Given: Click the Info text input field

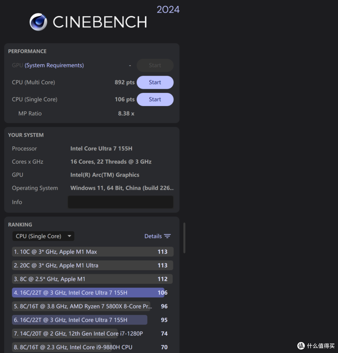Looking at the screenshot, I should [x=120, y=202].
